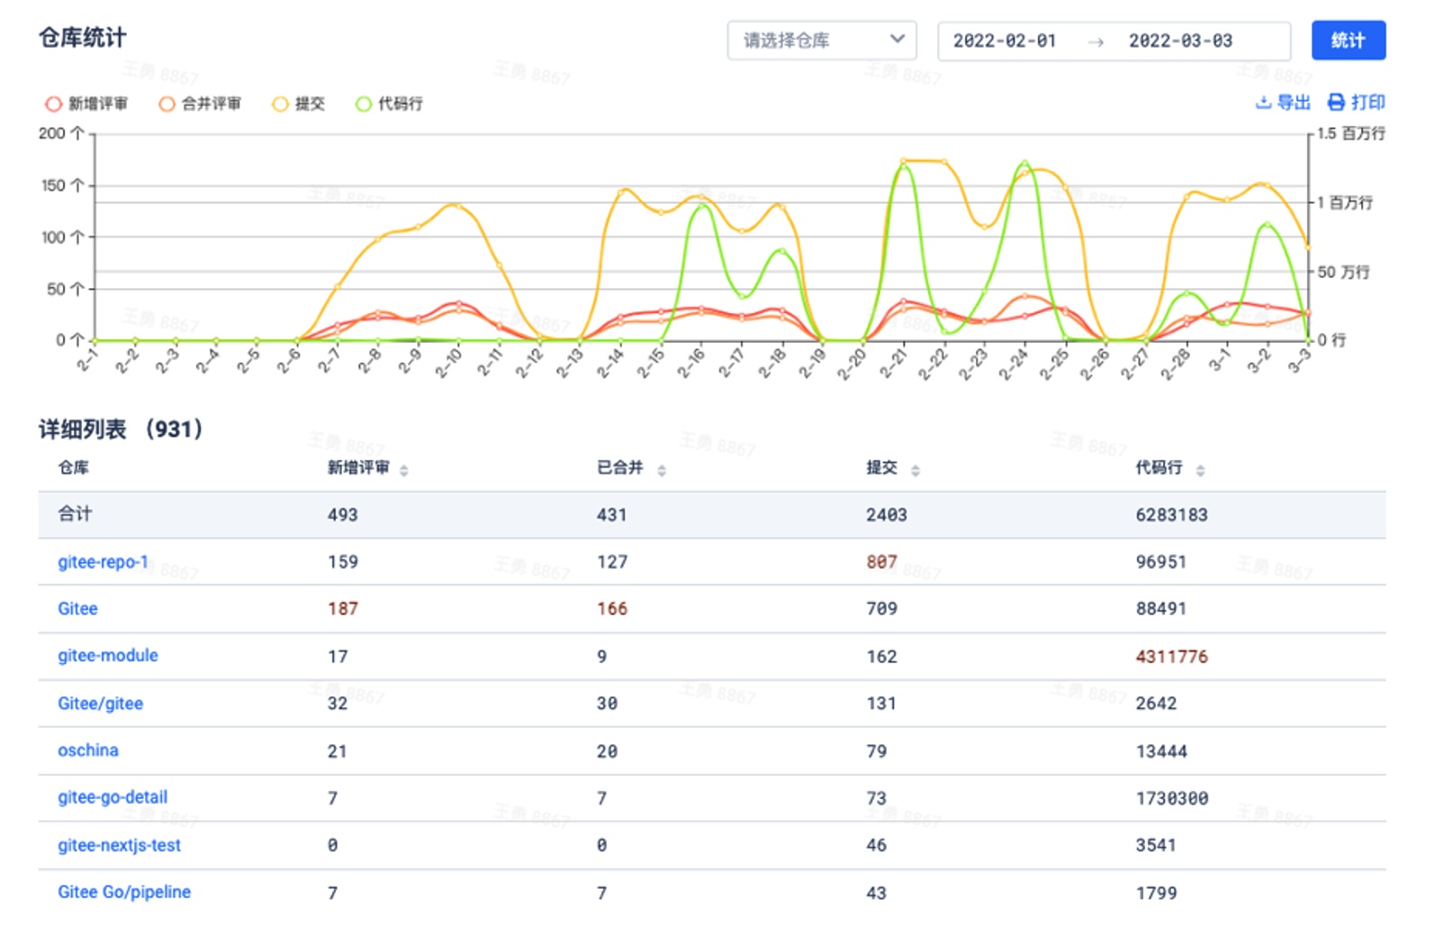
Task: Open the oschina repository link
Action: point(88,750)
